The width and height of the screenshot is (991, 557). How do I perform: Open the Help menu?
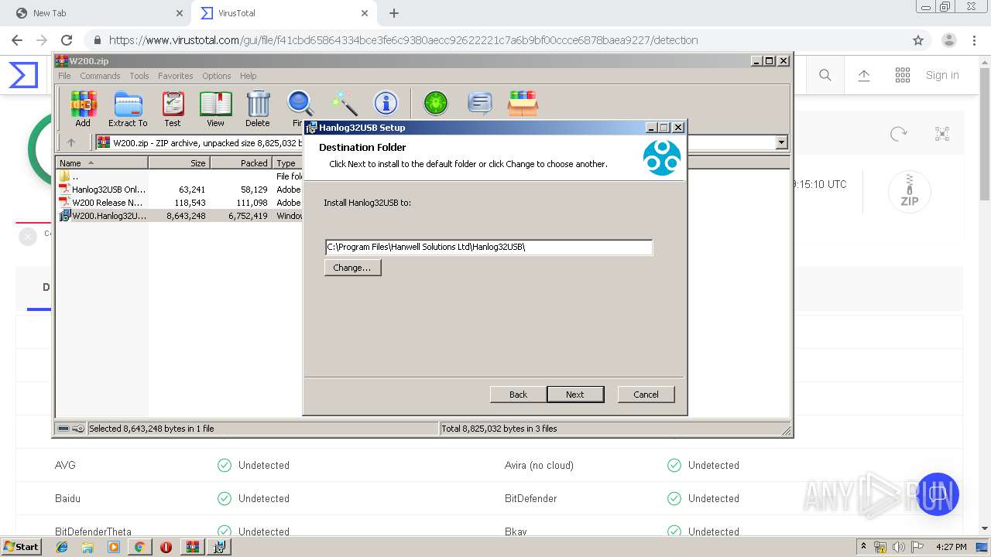click(x=248, y=76)
